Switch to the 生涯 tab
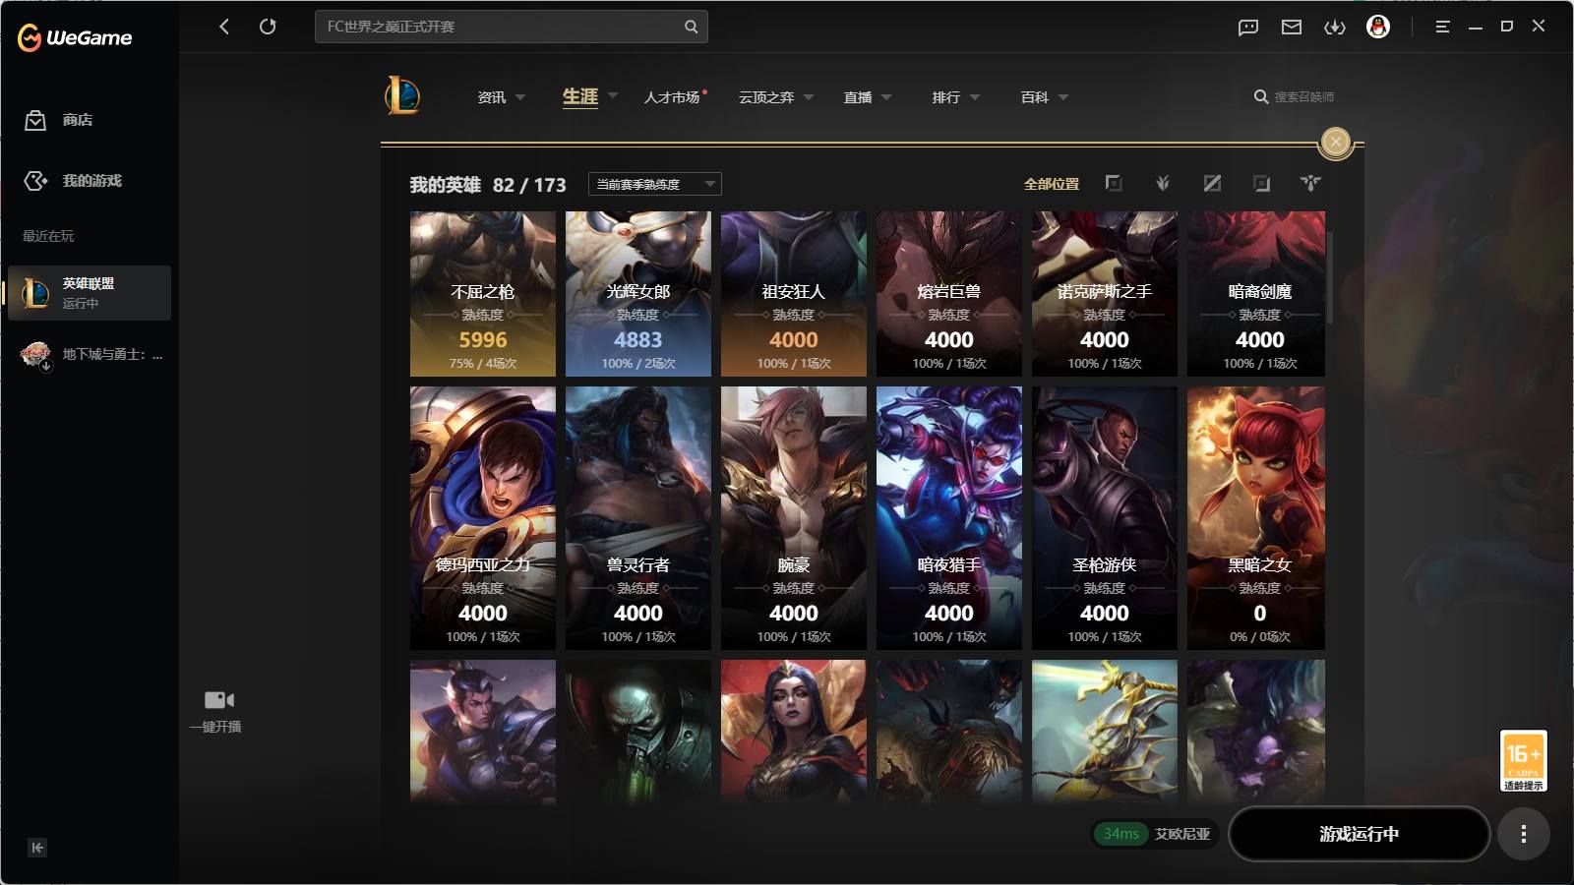This screenshot has height=885, width=1574. 580,96
